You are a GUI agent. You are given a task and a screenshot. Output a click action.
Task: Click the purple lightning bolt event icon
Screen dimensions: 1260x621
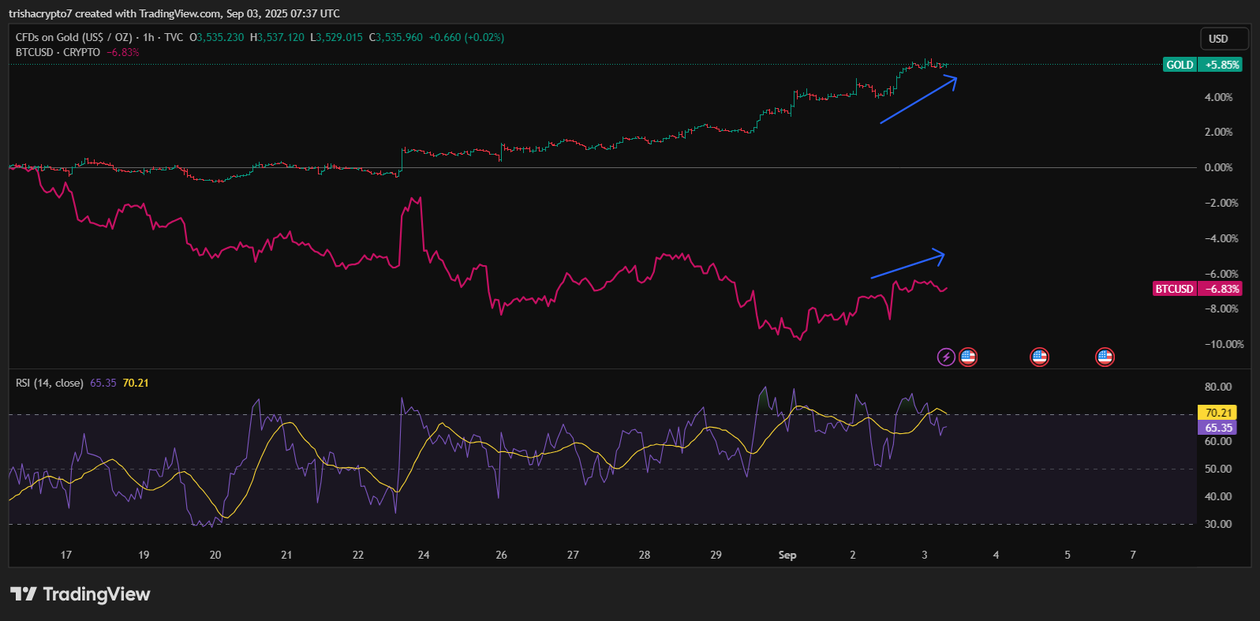click(x=945, y=357)
